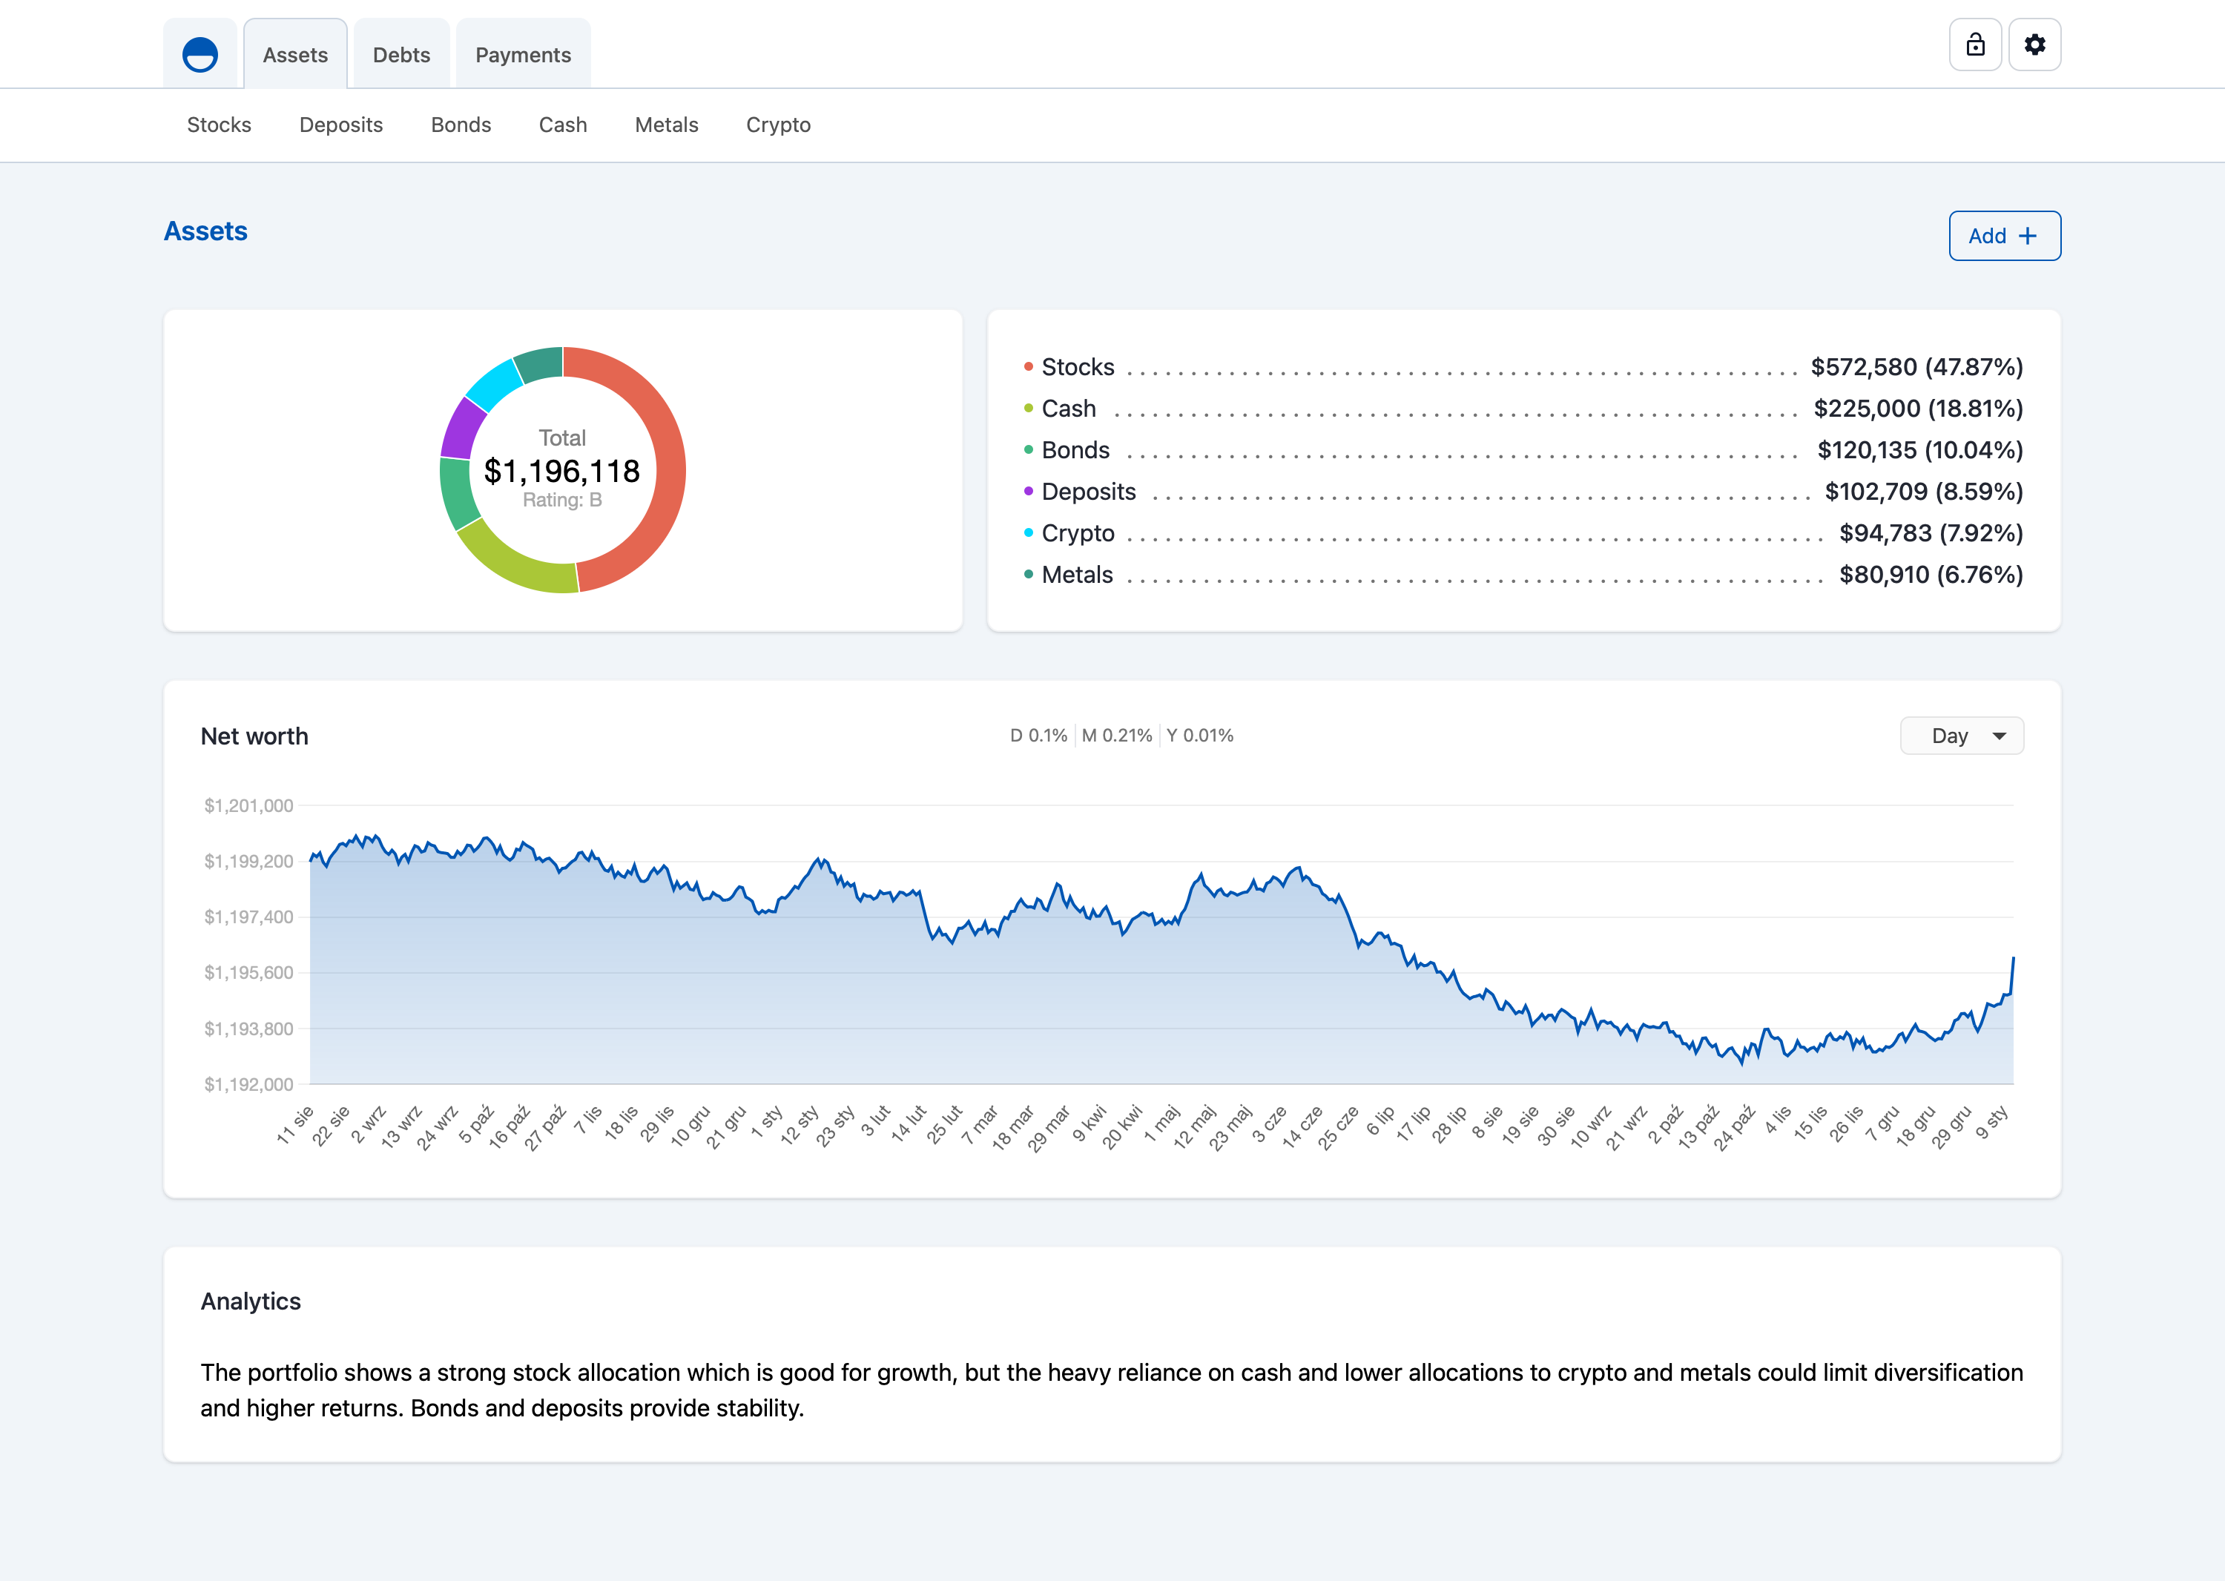
Task: Click the dropdown arrow beside Day
Action: (x=1999, y=736)
